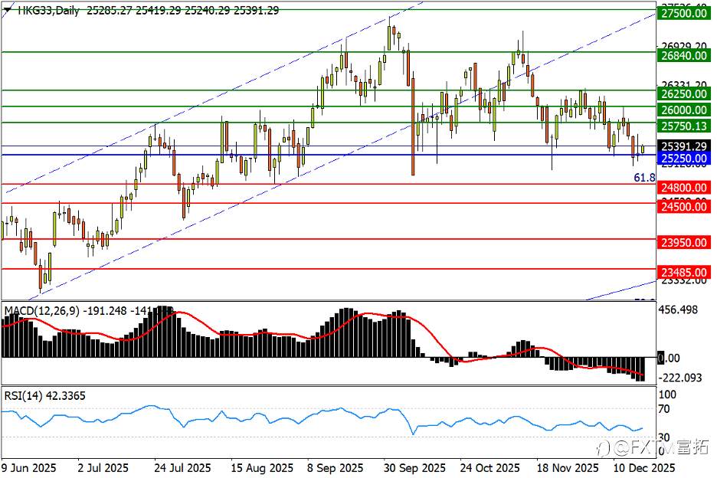Click the MACD scale value 456.498
The height and width of the screenshot is (478, 717).
[678, 309]
